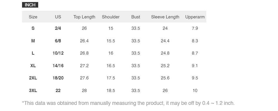Click the measurement disclaimer note text
Screen dimensions: 278x111
[128, 103]
